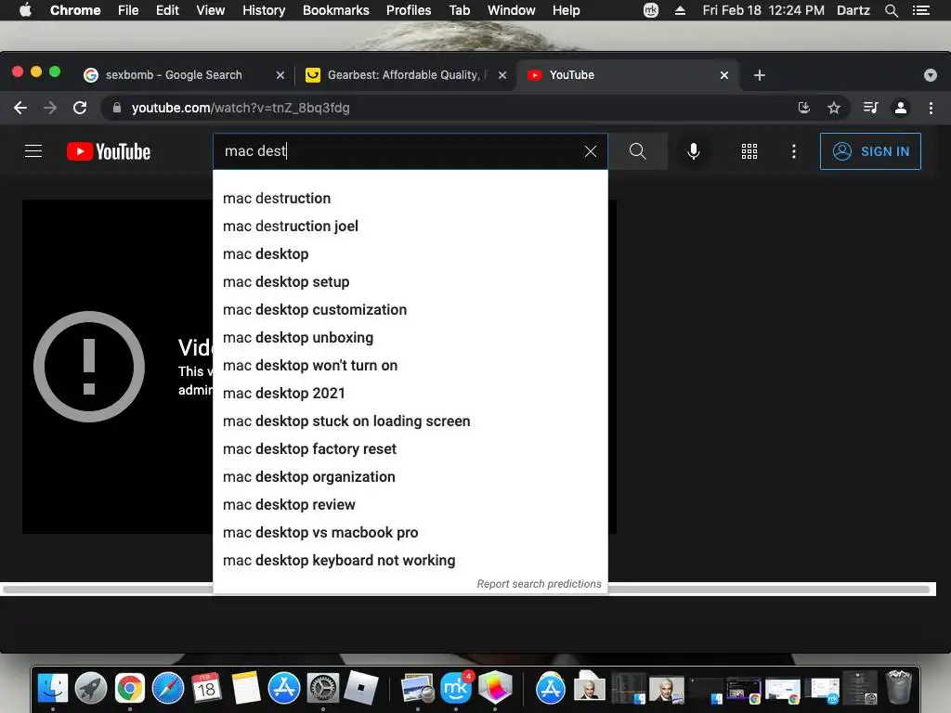Viewport: 951px width, 713px height.
Task: Close the YouTube tab
Action: pyautogui.click(x=724, y=75)
